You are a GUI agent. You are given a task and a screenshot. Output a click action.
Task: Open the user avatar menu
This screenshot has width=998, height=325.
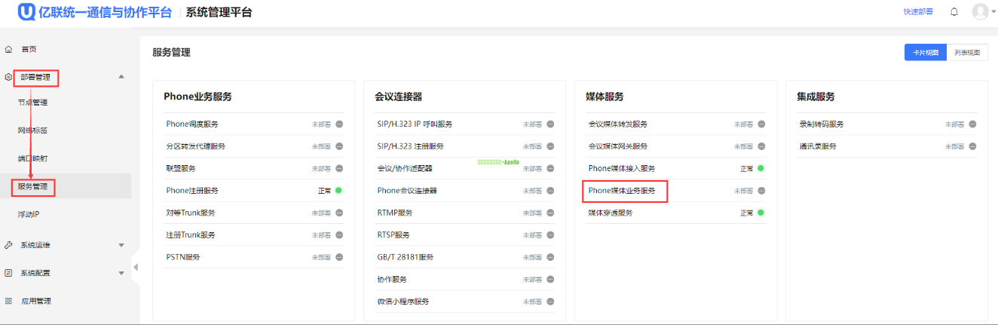point(980,12)
